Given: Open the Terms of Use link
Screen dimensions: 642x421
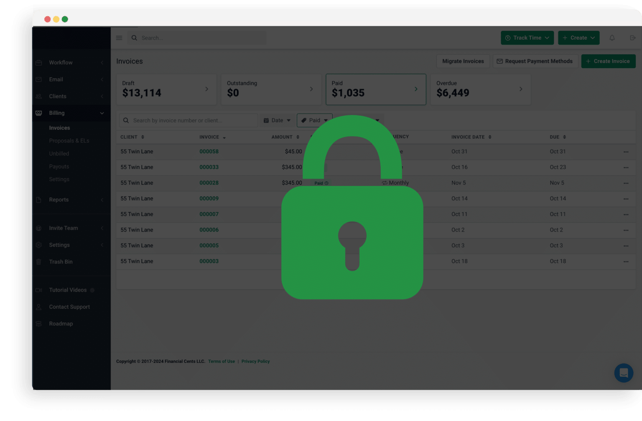Looking at the screenshot, I should (222, 362).
